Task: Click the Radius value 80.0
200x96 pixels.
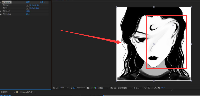Action: pos(28,14)
